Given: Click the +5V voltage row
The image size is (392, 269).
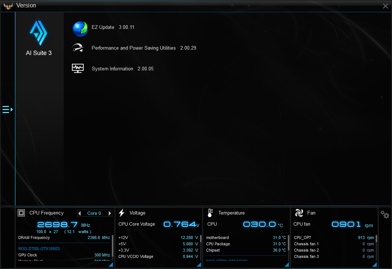Looking at the screenshot, I should click(x=158, y=244).
